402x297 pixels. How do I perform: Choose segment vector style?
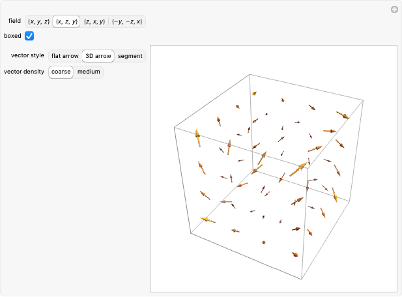(130, 56)
